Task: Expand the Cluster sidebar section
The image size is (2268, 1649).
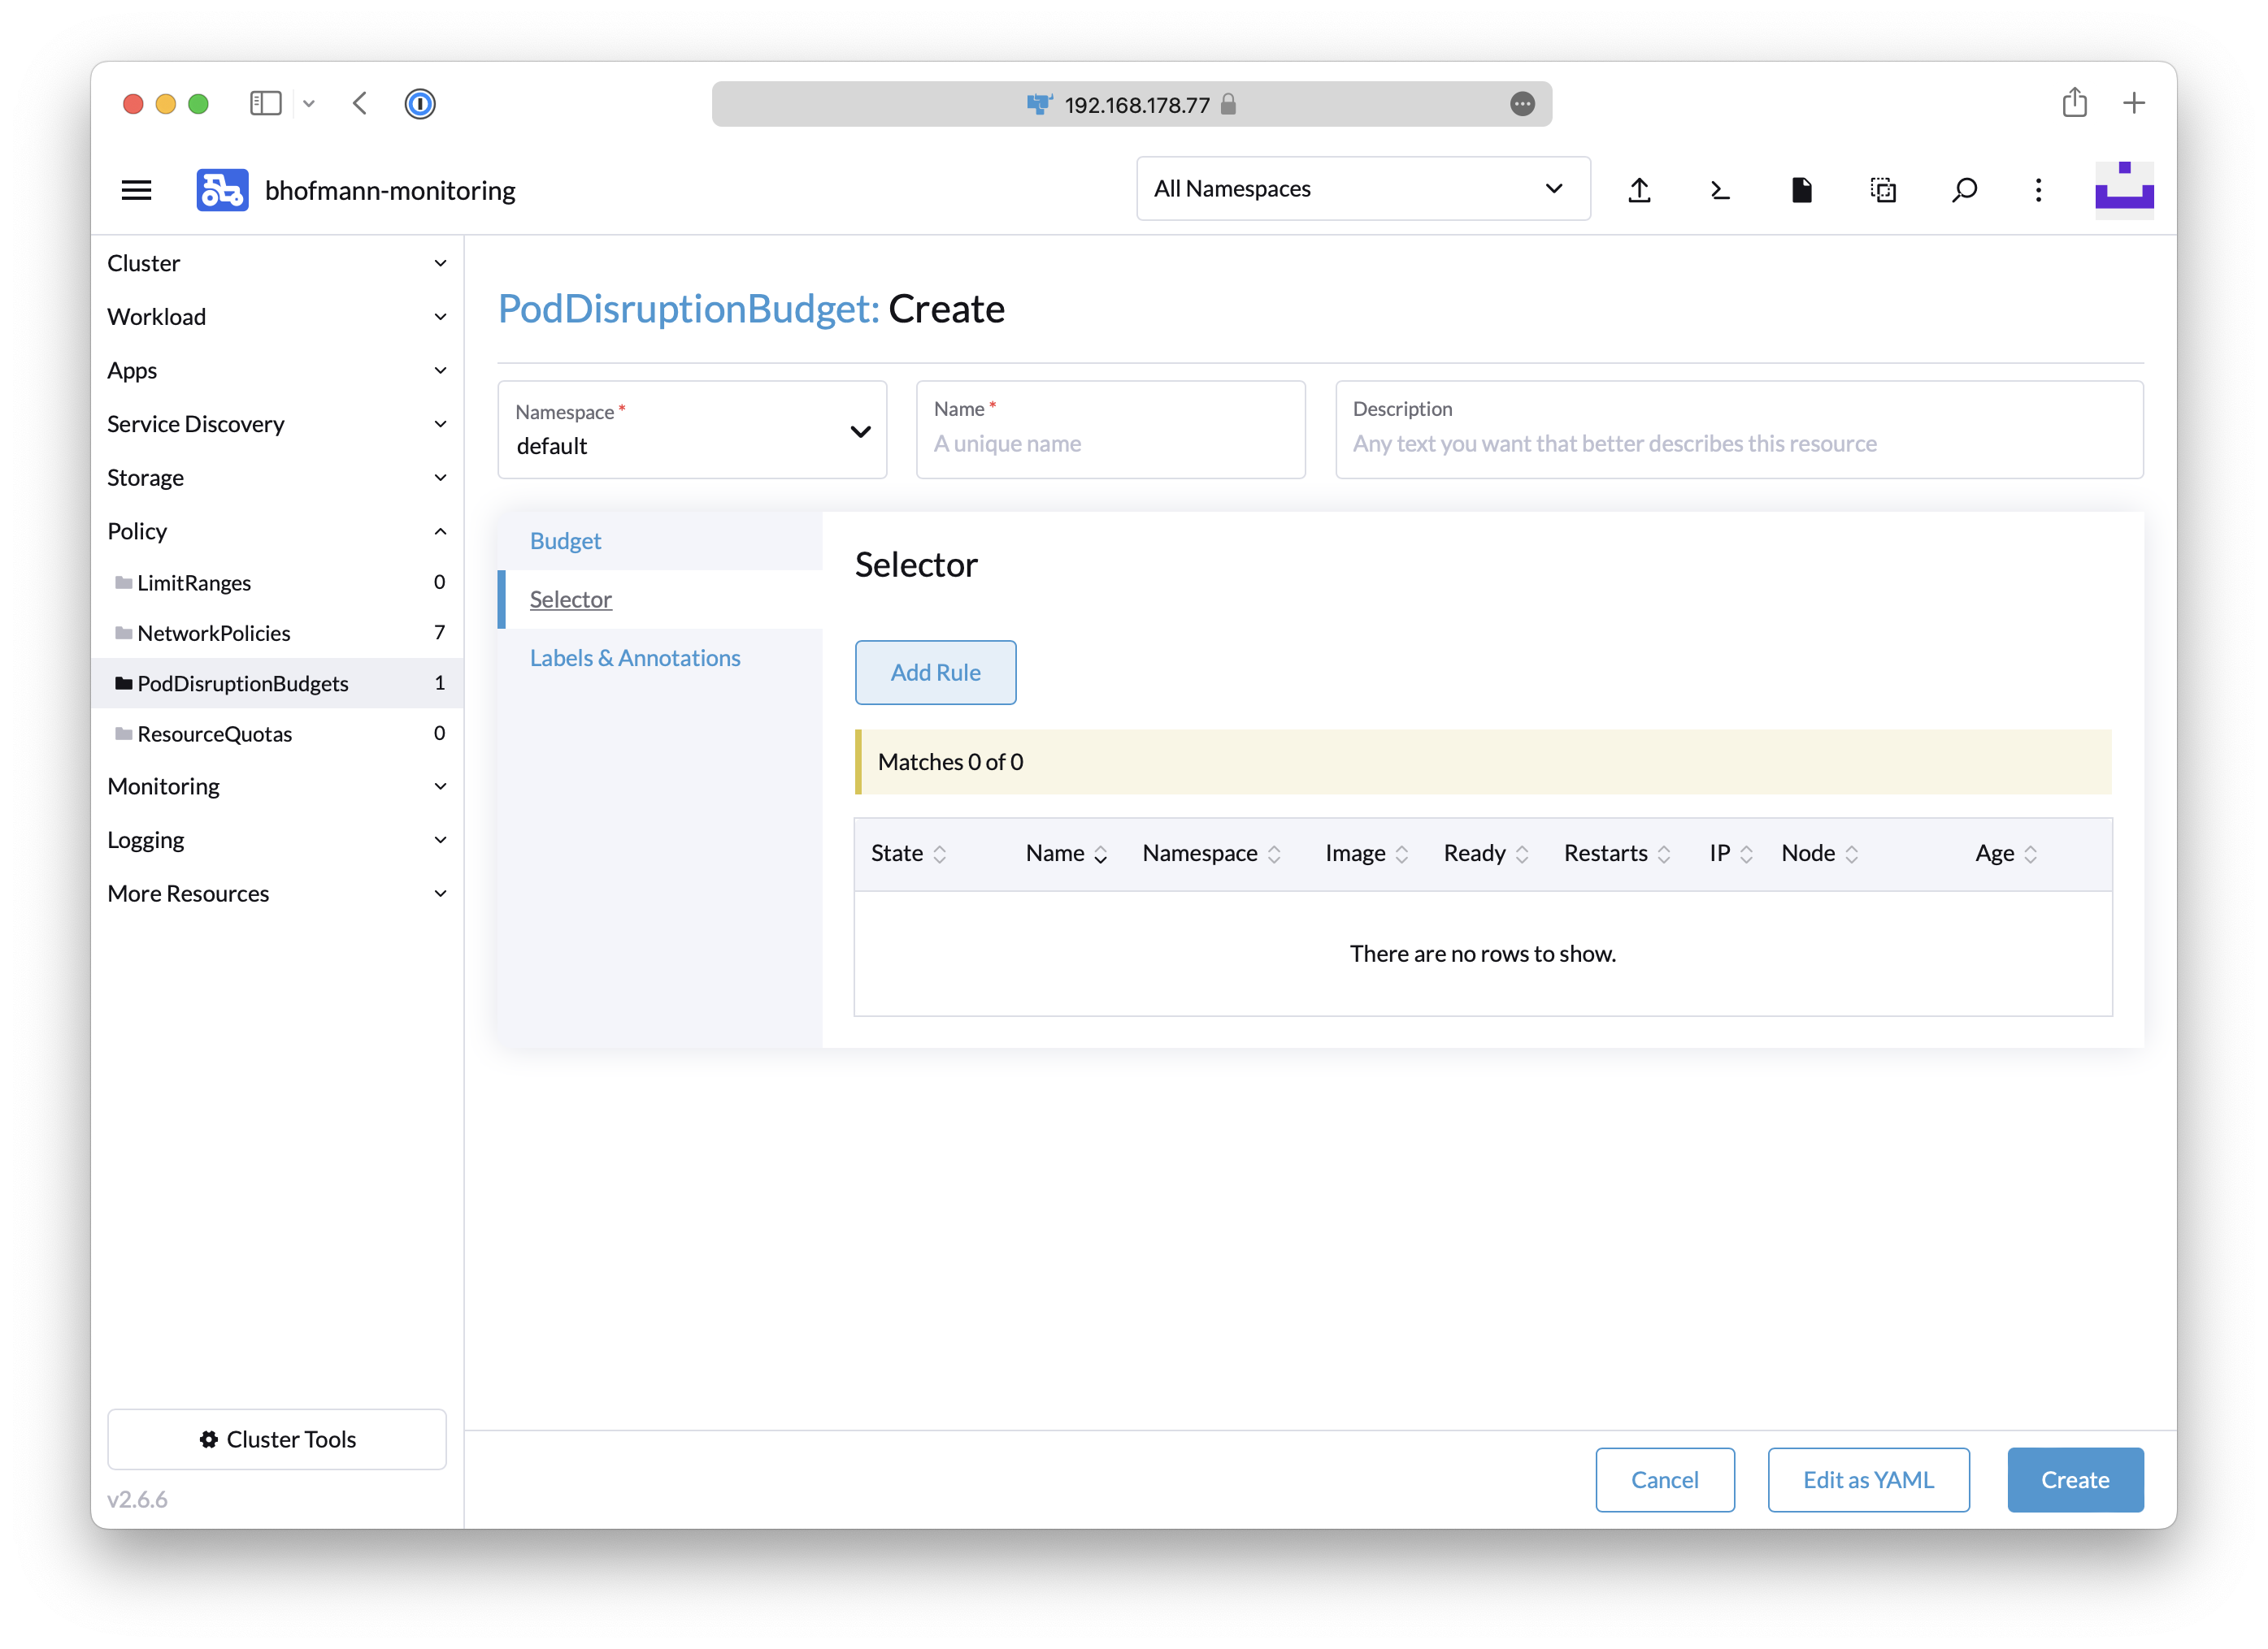Action: point(277,263)
